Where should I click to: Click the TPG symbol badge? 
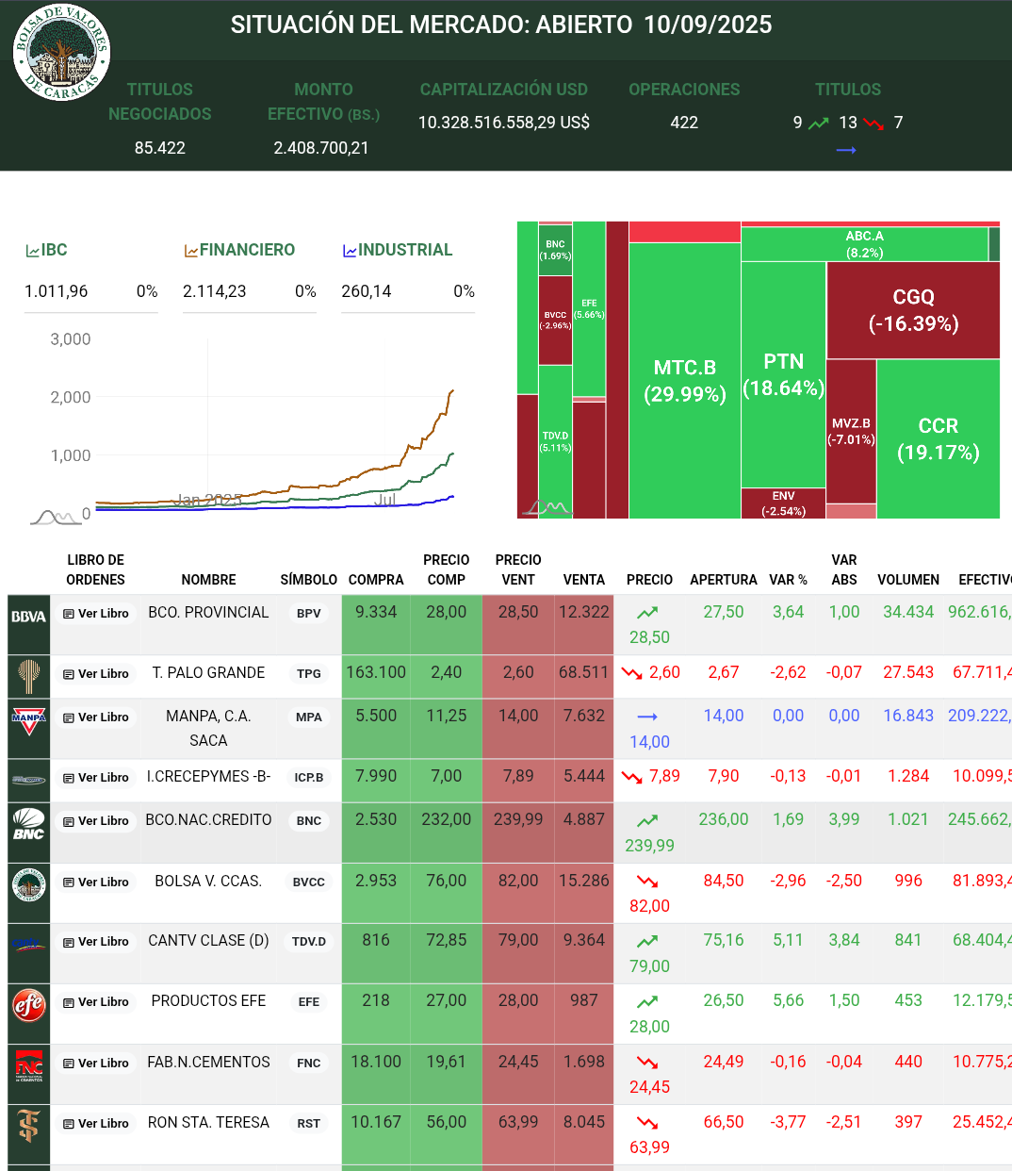(x=309, y=673)
